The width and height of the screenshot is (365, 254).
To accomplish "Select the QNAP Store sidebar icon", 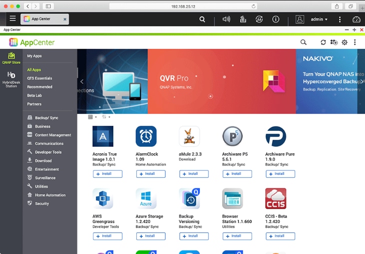I will 11,58.
